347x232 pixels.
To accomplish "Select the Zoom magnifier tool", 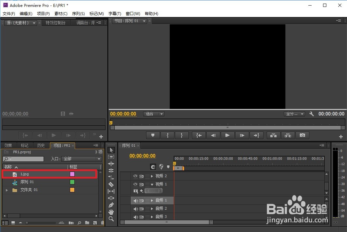I will [x=111, y=219].
